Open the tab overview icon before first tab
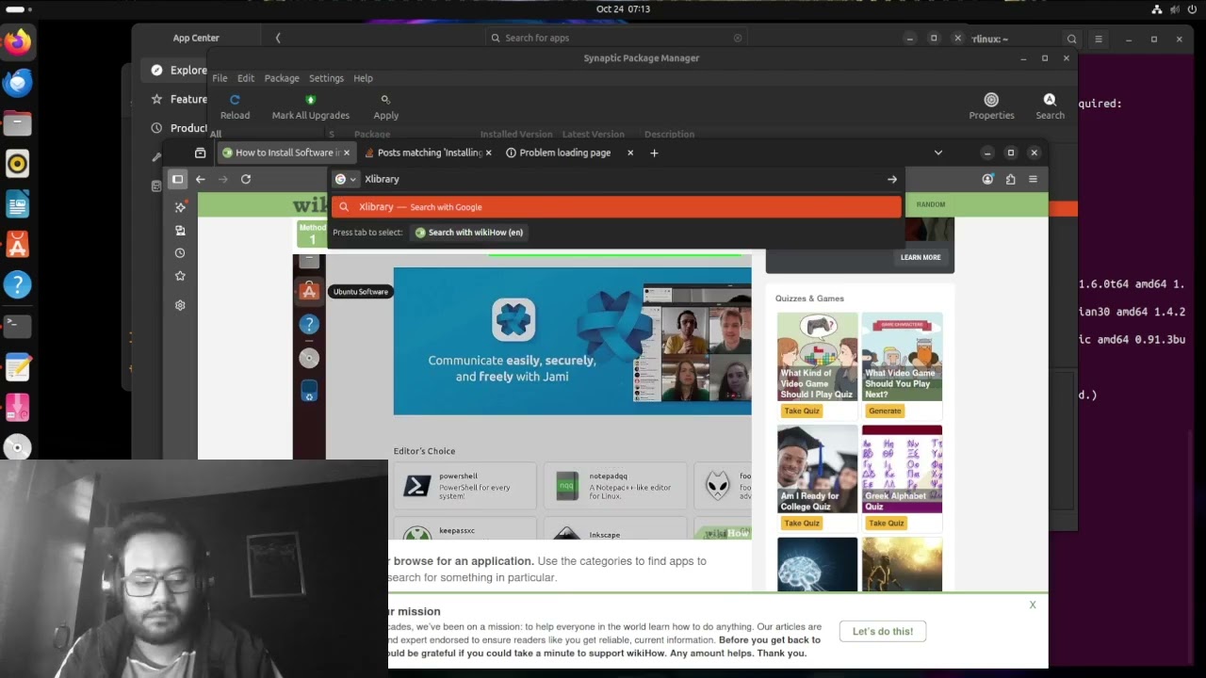This screenshot has height=678, width=1206. coord(200,153)
